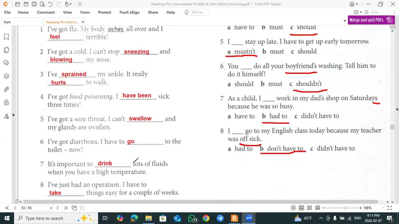The width and height of the screenshot is (399, 224).
Task: Open the View ribbon tab
Action: [67, 12]
